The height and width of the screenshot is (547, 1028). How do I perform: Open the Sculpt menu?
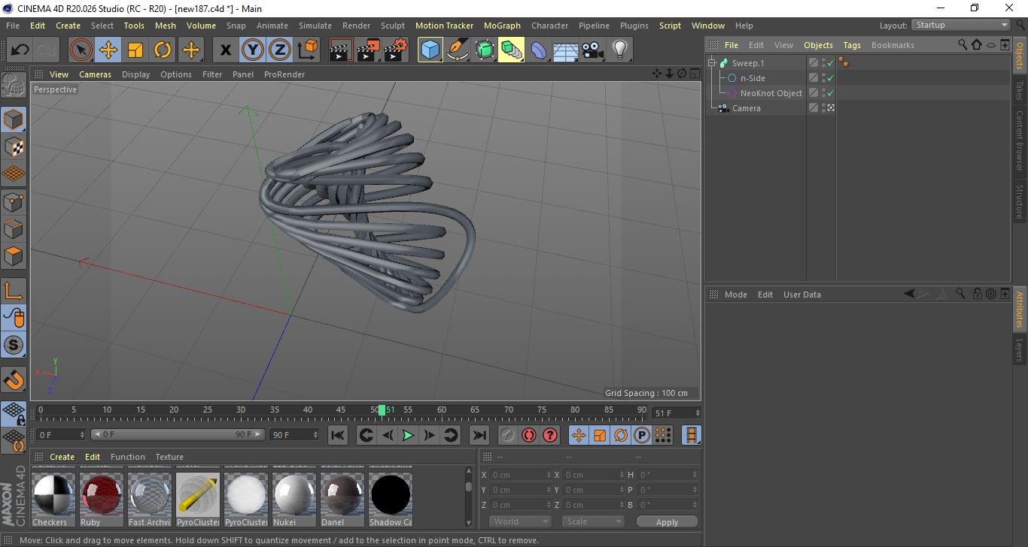tap(393, 26)
